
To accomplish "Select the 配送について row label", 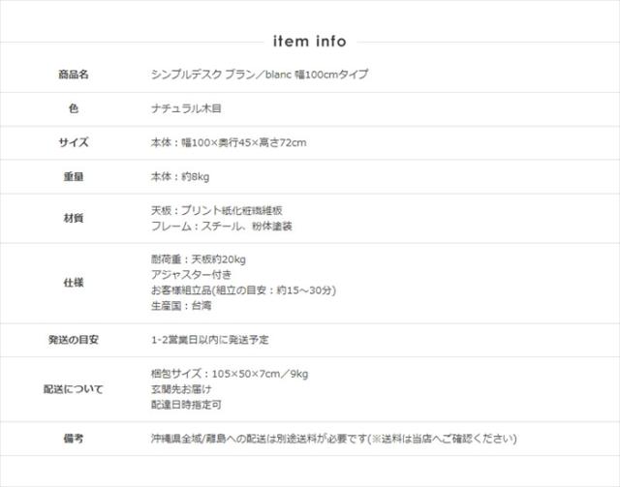I will click(x=74, y=389).
